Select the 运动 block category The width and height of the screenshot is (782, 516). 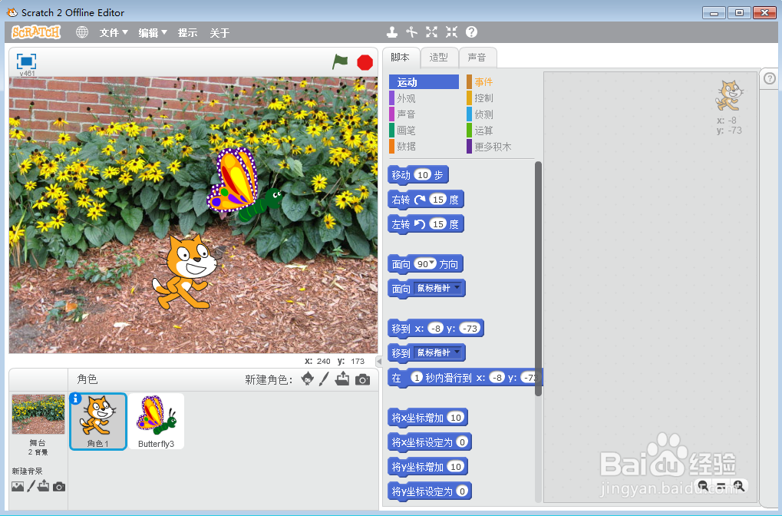(424, 82)
